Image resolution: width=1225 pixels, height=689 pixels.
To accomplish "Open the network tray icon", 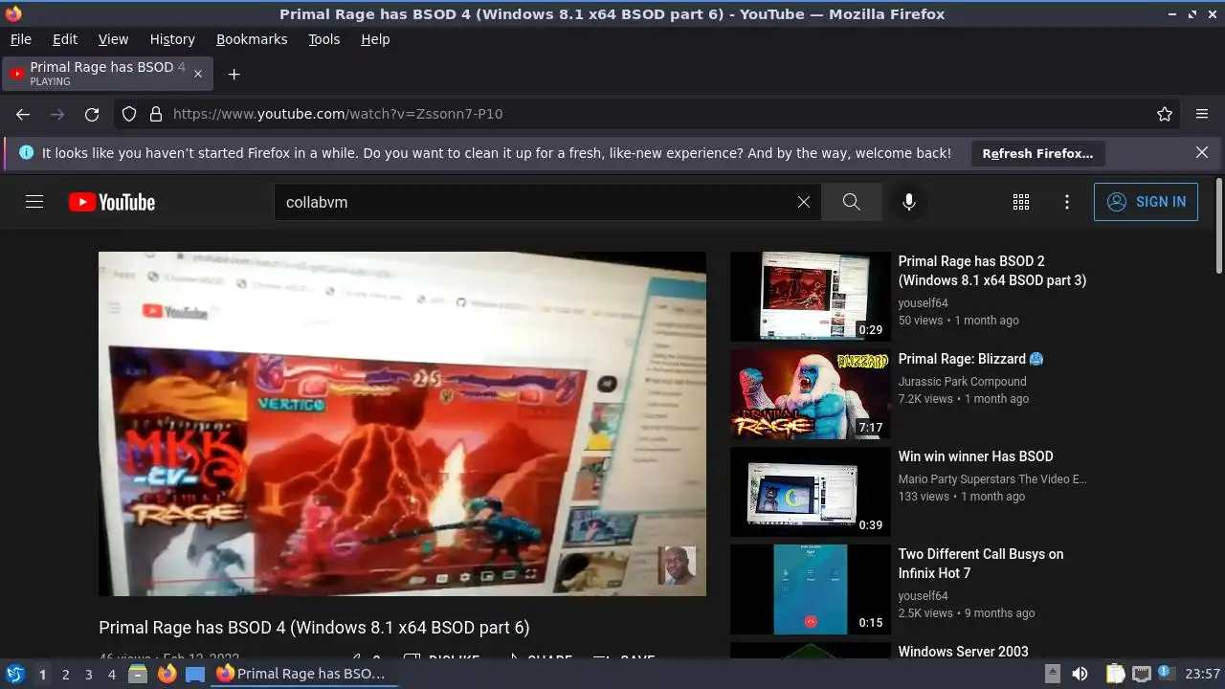I will pyautogui.click(x=1142, y=674).
